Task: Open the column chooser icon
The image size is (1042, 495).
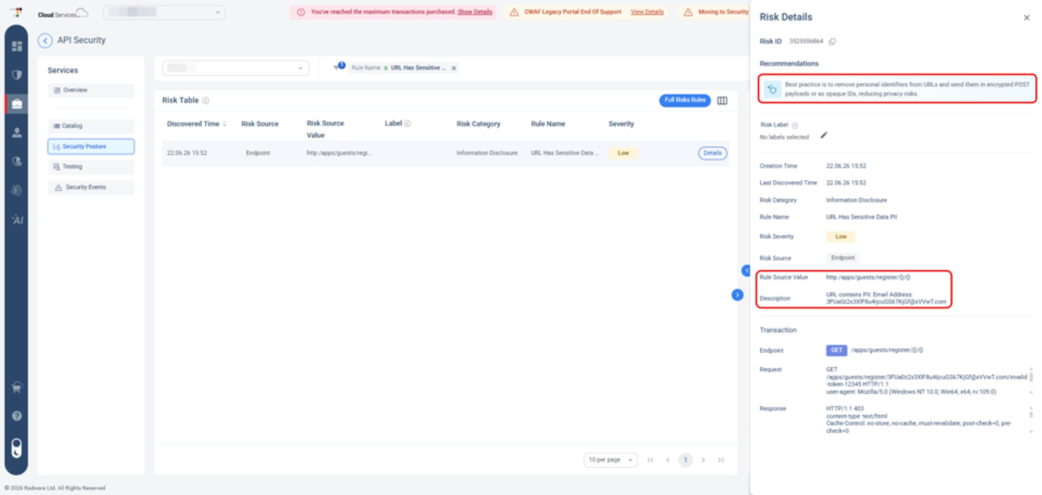Action: (722, 100)
